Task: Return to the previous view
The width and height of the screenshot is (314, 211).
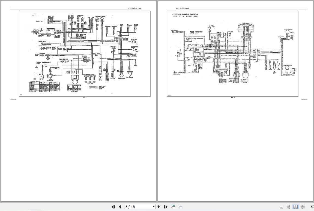Action: tap(173, 207)
